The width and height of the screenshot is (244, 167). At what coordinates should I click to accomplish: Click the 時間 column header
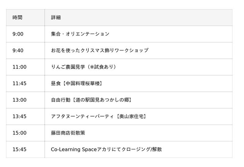click(17, 18)
